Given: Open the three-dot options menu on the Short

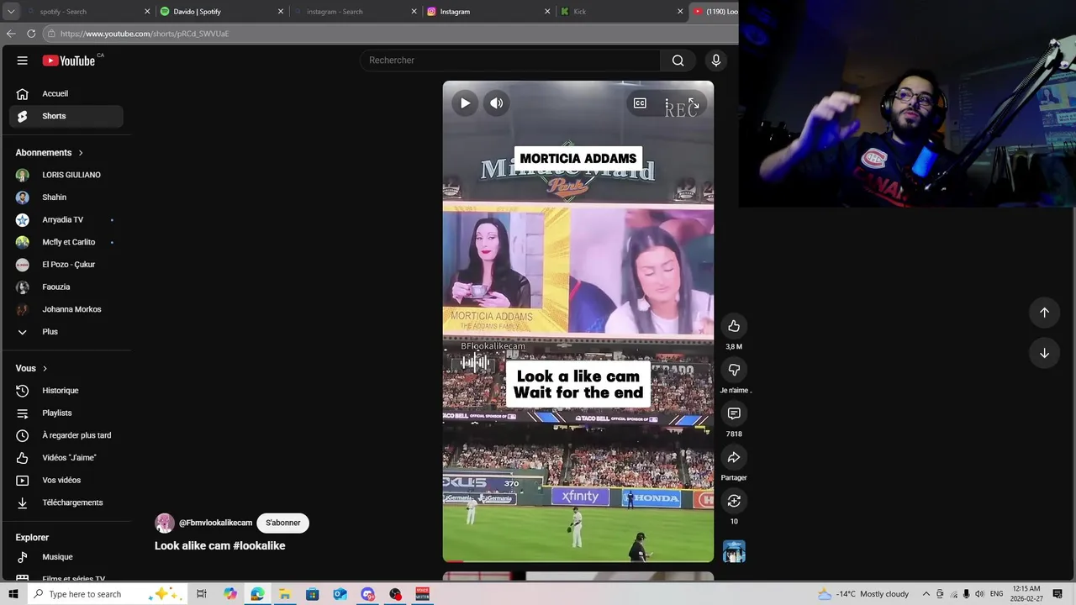Looking at the screenshot, I should (667, 103).
